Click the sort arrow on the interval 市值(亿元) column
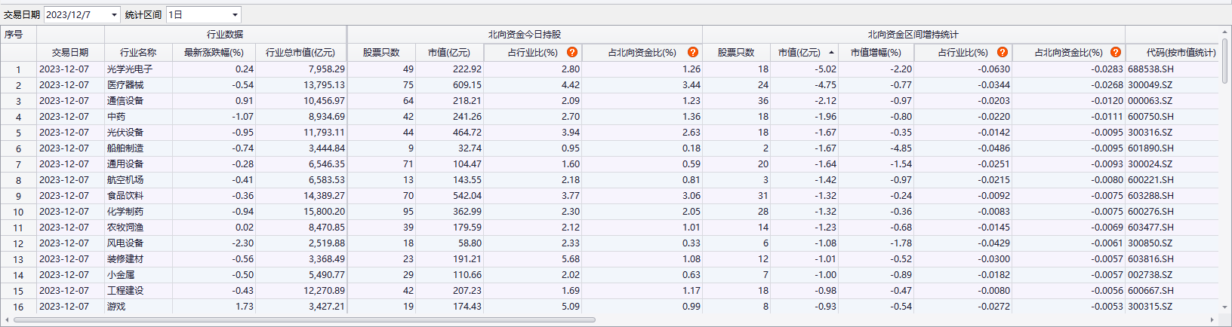Screen dimensions: 1232x327 pyautogui.click(x=832, y=53)
